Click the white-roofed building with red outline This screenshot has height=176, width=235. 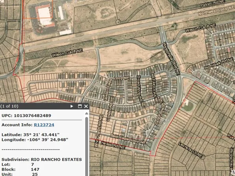point(45,16)
